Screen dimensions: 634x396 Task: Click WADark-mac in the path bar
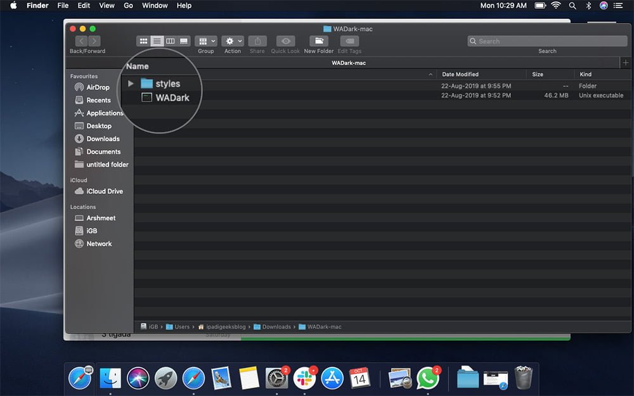(x=320, y=326)
